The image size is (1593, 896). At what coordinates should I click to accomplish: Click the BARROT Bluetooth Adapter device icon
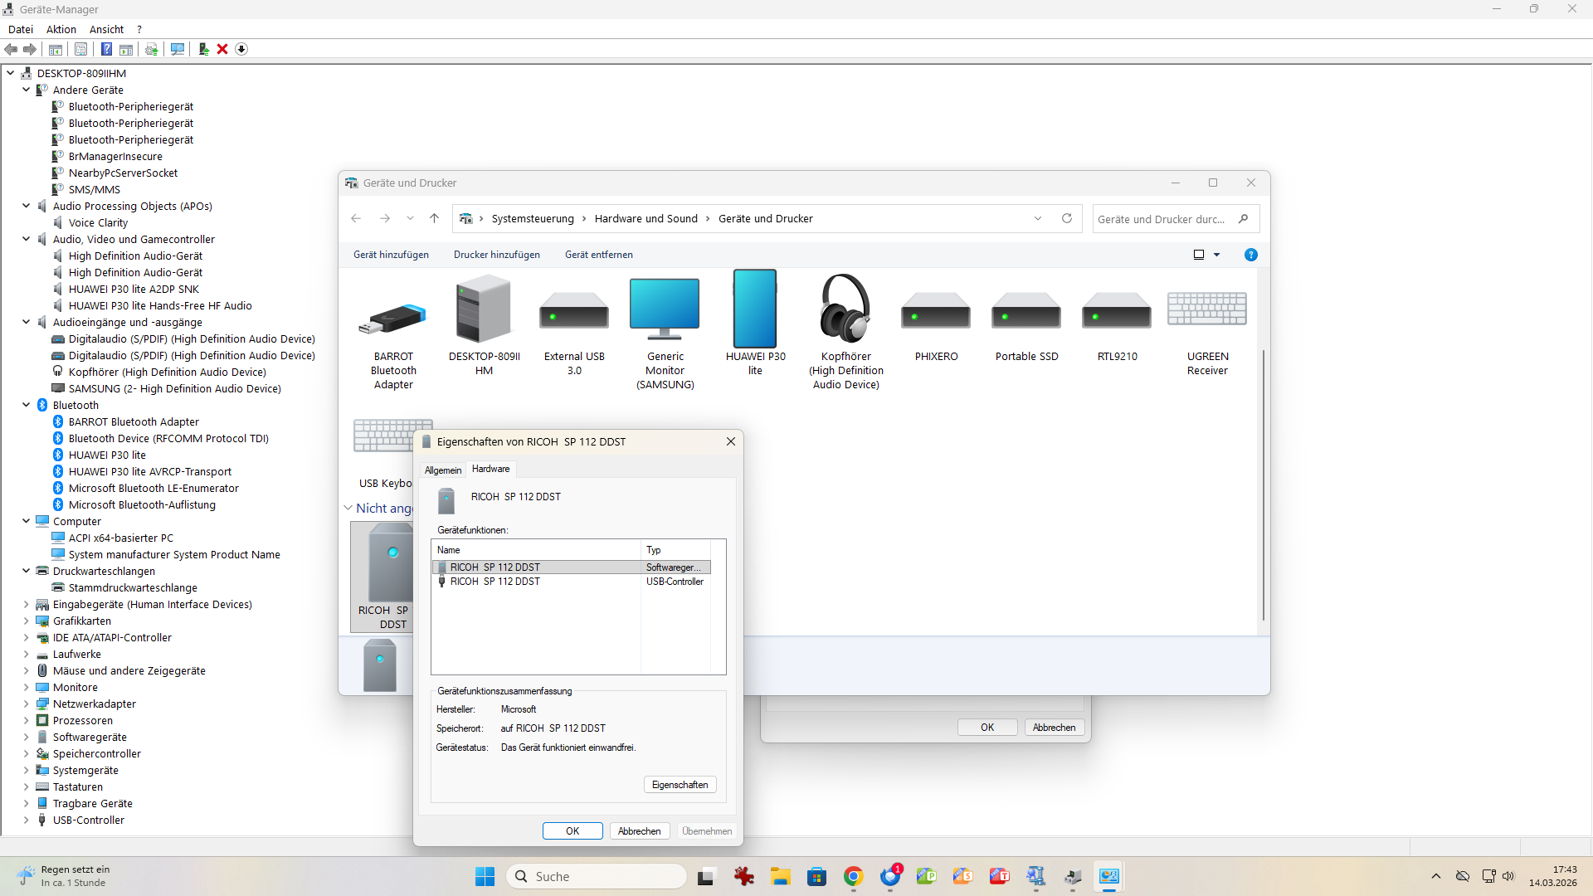tap(392, 319)
